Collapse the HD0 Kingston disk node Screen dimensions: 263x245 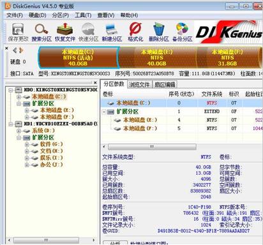[x=11, y=90]
